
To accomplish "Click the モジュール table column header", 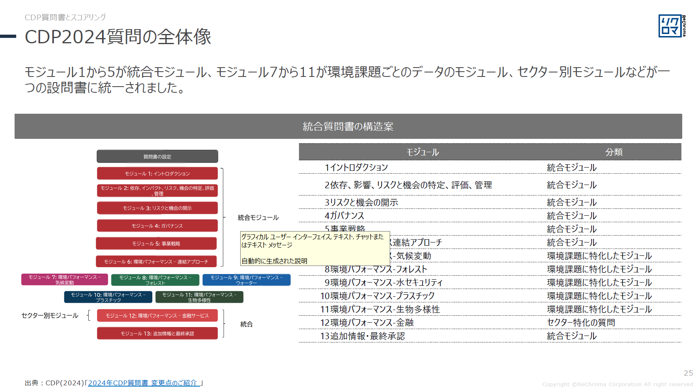I will (423, 152).
